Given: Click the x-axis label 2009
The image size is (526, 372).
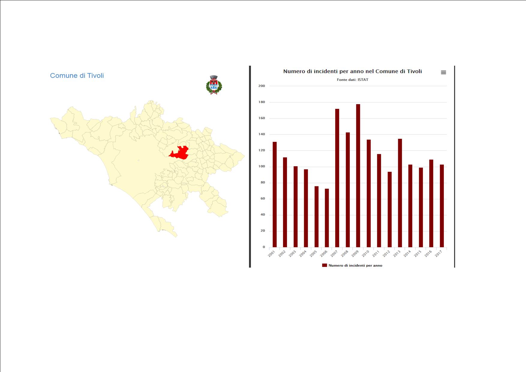Looking at the screenshot, I should click(x=355, y=254).
